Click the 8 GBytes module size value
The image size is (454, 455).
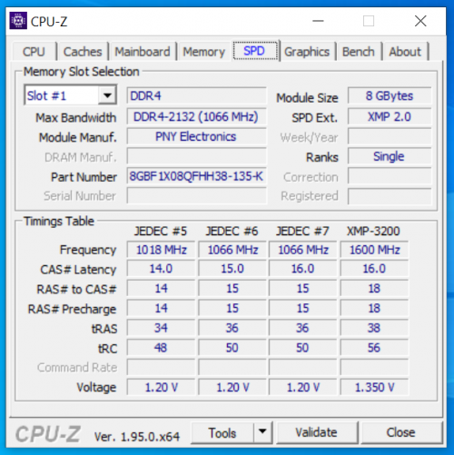click(x=390, y=95)
